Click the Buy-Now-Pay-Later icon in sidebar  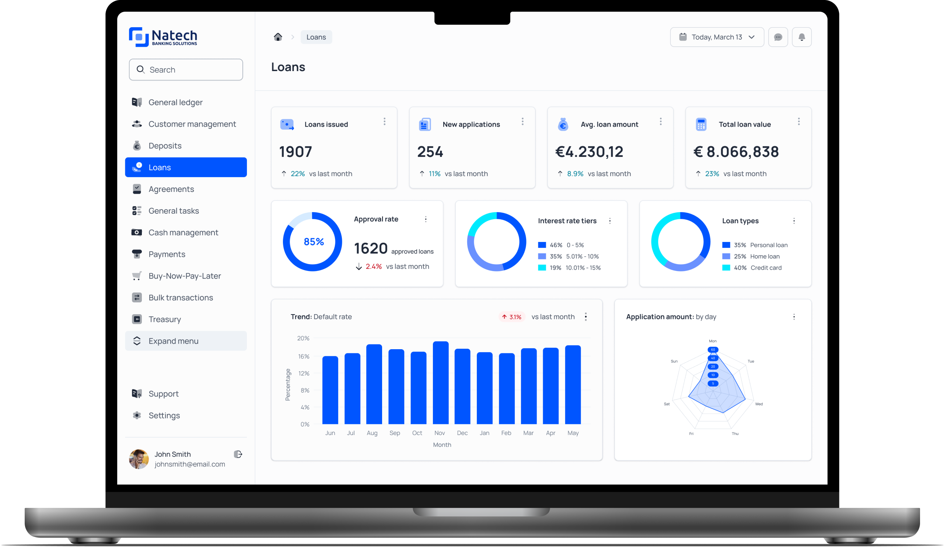point(137,276)
